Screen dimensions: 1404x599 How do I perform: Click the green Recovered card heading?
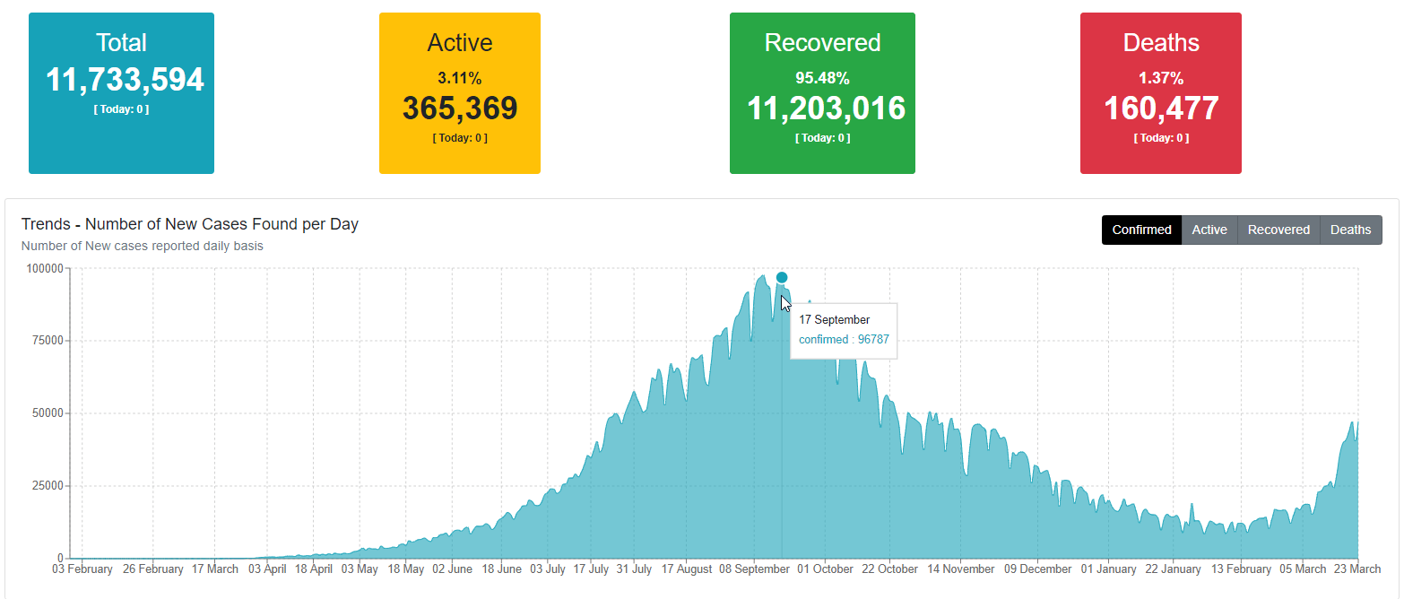tap(822, 42)
